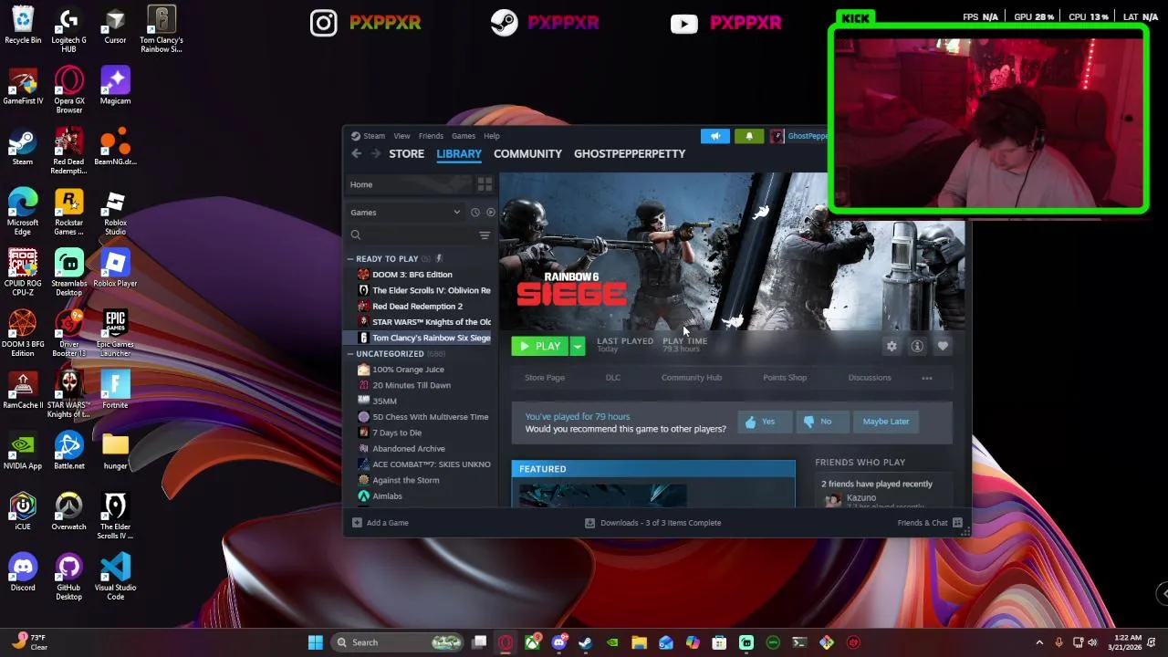Open Steam notifications bell button

749,136
